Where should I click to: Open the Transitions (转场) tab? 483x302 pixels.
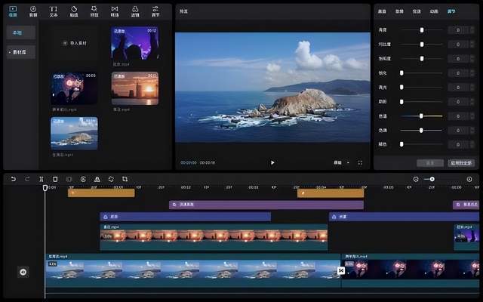tap(115, 11)
